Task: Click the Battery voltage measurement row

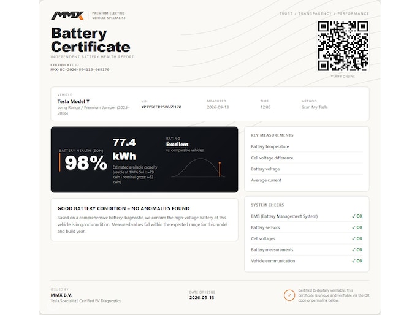Action: 307,169
